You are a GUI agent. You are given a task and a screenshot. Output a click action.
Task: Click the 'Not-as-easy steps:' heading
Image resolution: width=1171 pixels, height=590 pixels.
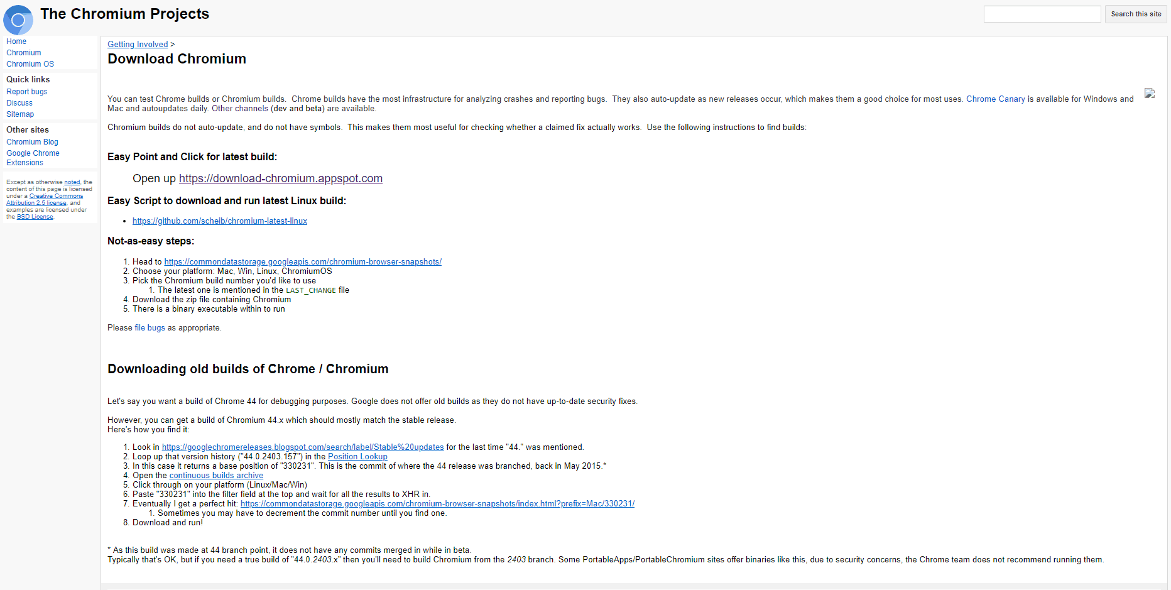point(151,241)
